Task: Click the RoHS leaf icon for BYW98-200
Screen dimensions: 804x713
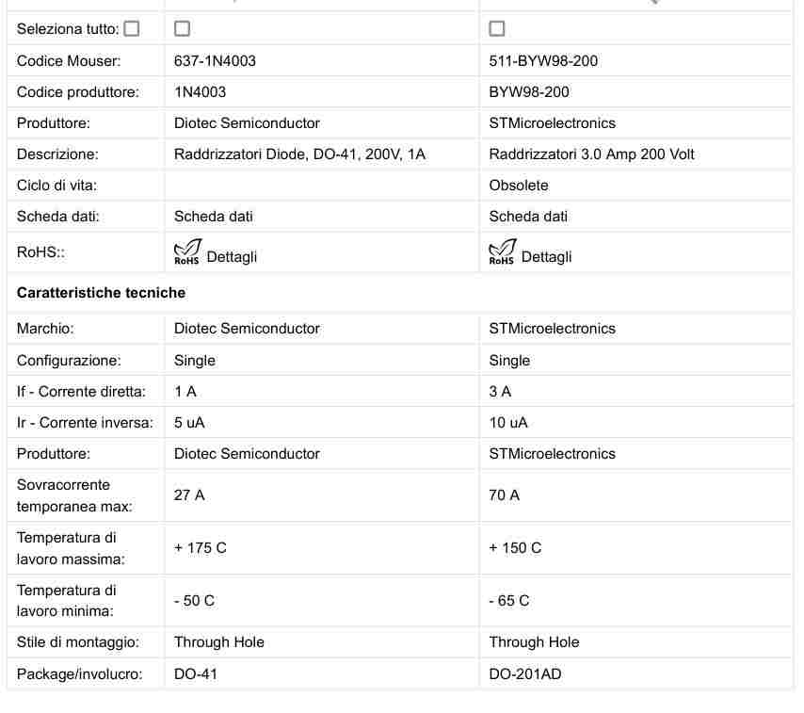Action: click(x=502, y=251)
